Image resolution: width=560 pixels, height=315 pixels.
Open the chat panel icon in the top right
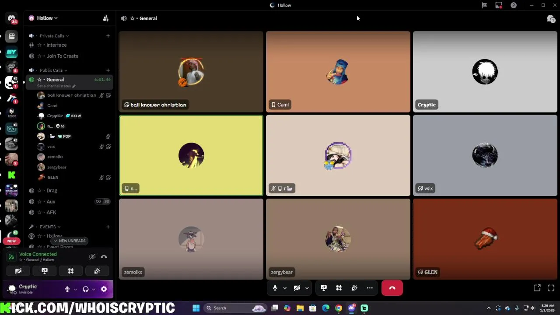click(551, 18)
